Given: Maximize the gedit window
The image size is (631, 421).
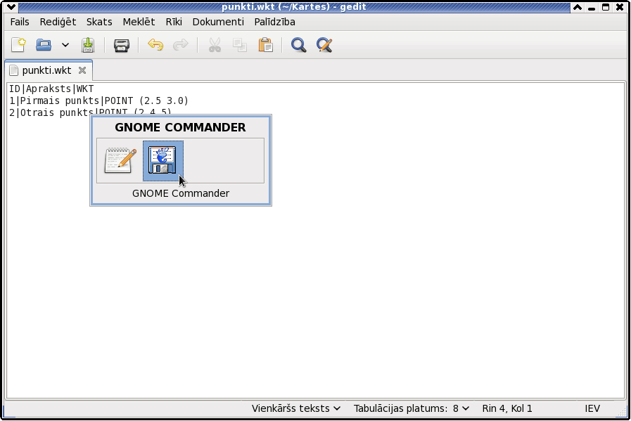Looking at the screenshot, I should [606, 7].
